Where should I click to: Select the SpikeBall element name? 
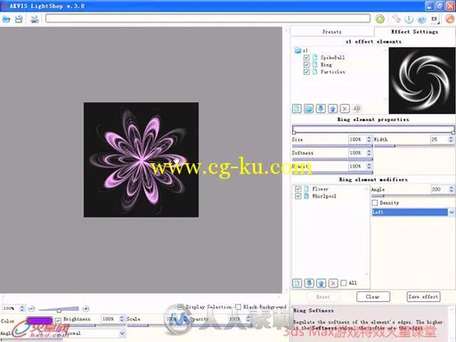click(x=332, y=57)
